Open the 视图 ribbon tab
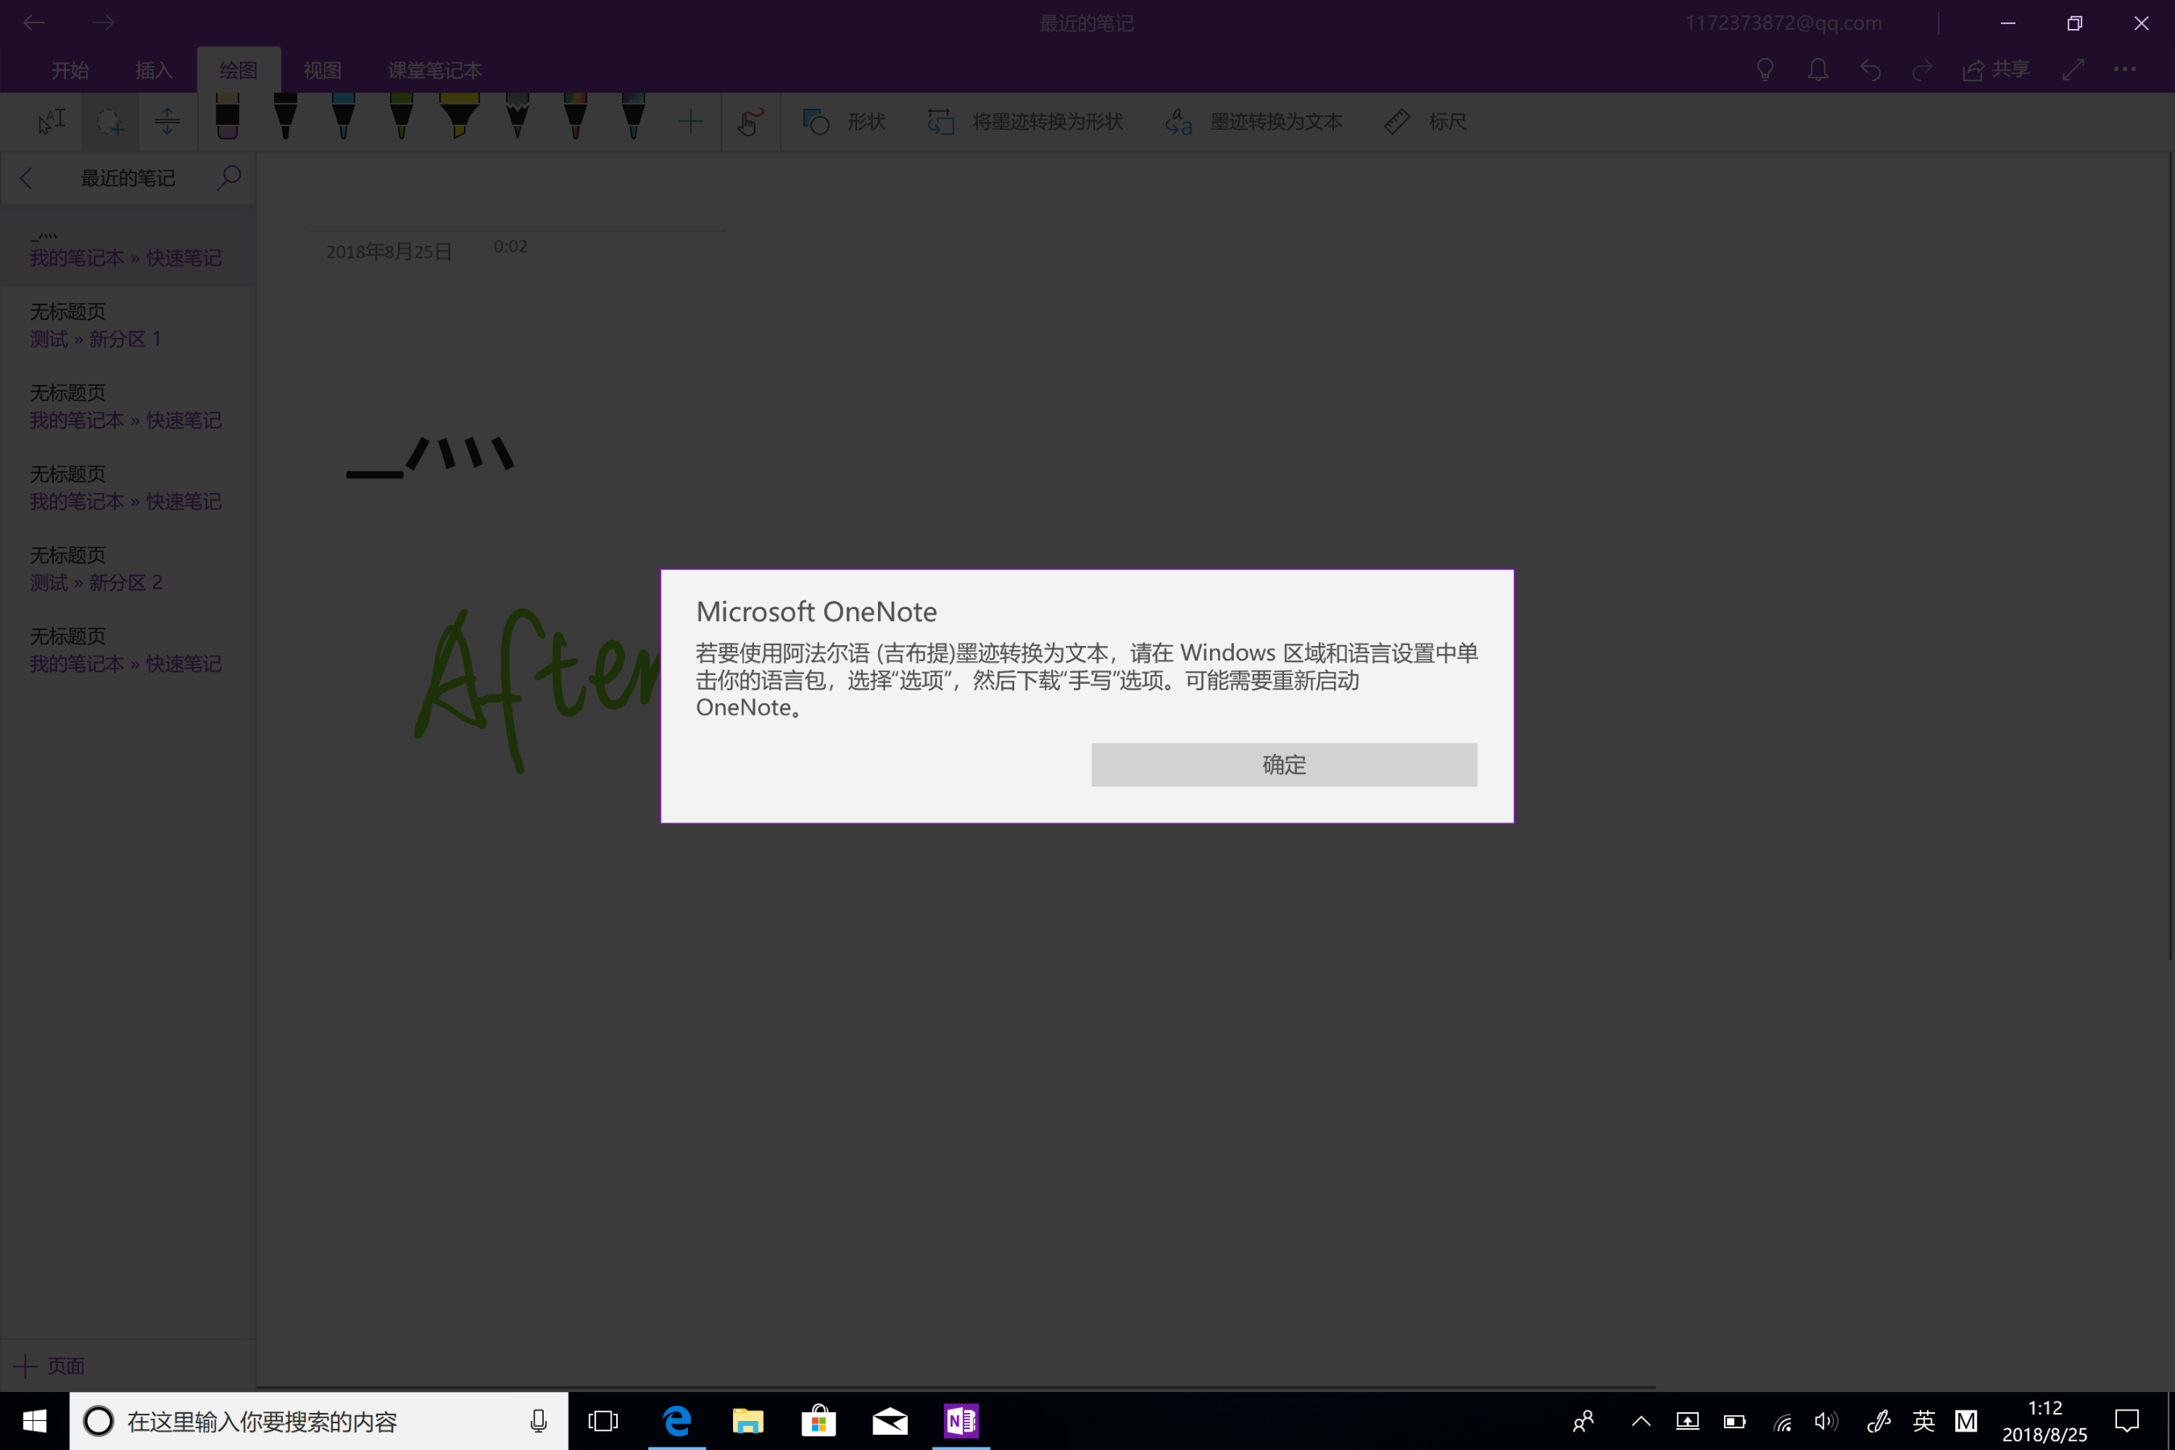The width and height of the screenshot is (2175, 1450). point(323,70)
